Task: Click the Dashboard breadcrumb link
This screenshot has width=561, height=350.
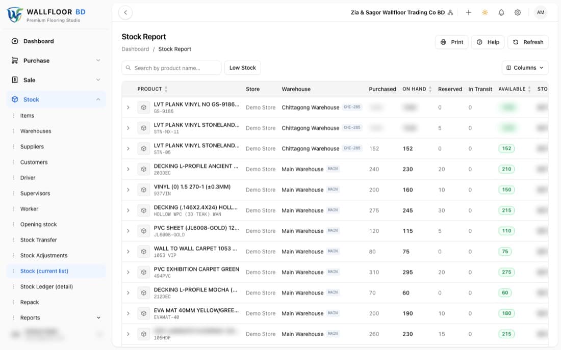Action: coord(135,49)
